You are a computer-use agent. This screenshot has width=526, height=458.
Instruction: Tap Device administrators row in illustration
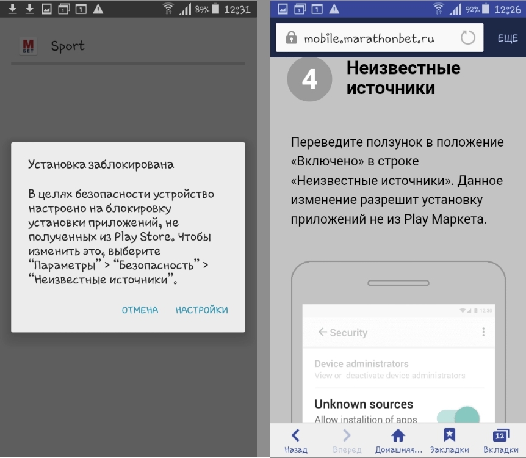(x=398, y=369)
